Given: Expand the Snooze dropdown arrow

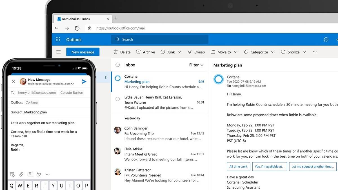Looking at the screenshot, I should click(x=304, y=52).
